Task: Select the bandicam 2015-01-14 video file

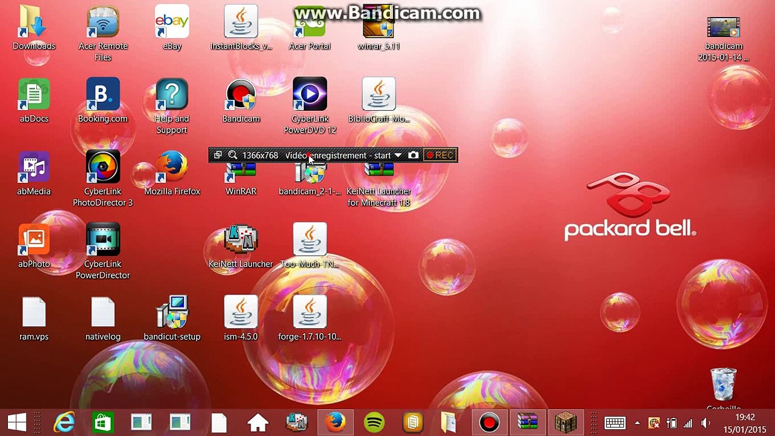Action: click(724, 39)
